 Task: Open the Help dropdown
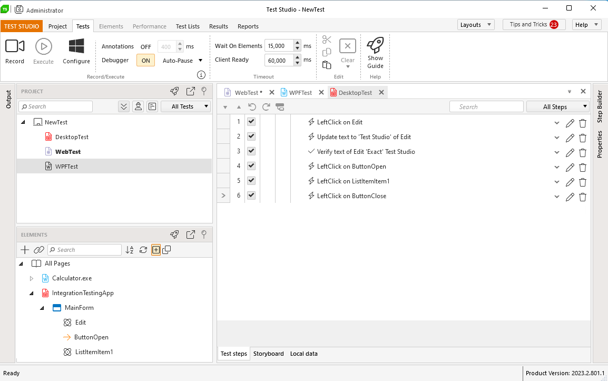coord(587,24)
